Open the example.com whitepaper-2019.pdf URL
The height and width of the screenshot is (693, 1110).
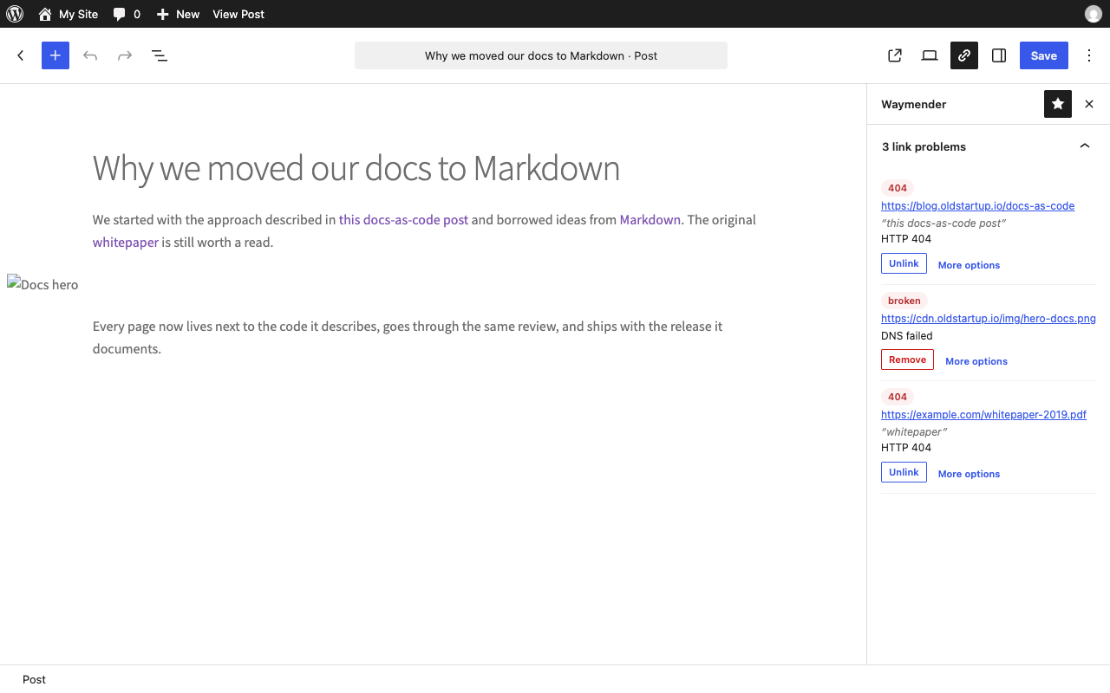(983, 415)
